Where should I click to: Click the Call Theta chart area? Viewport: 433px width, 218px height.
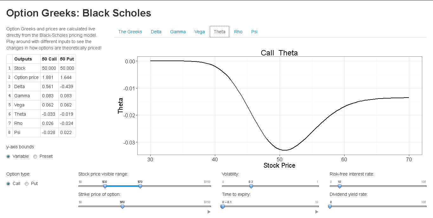[279, 105]
